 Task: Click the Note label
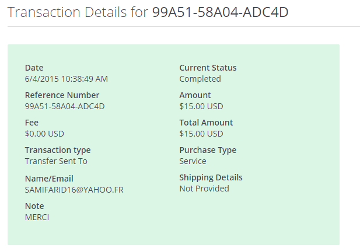click(34, 206)
